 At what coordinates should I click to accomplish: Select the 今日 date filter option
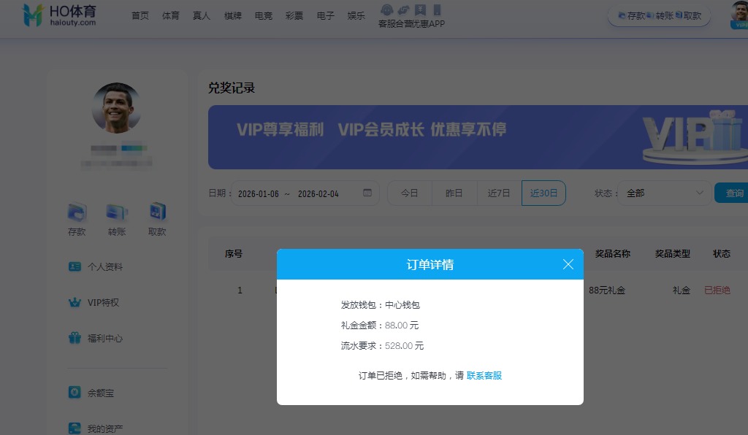point(409,193)
